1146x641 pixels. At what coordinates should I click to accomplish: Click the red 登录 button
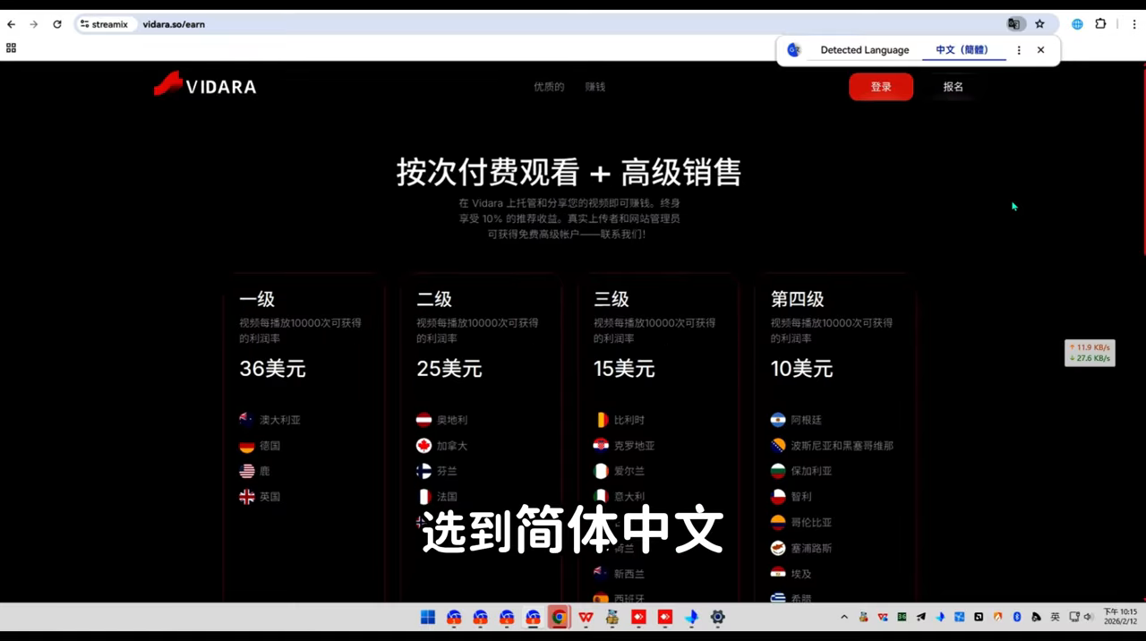click(881, 87)
